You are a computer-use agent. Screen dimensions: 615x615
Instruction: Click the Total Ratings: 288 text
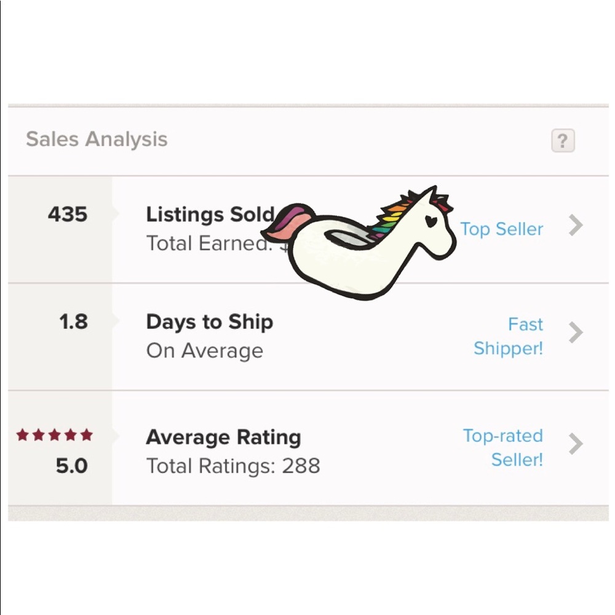(x=233, y=466)
